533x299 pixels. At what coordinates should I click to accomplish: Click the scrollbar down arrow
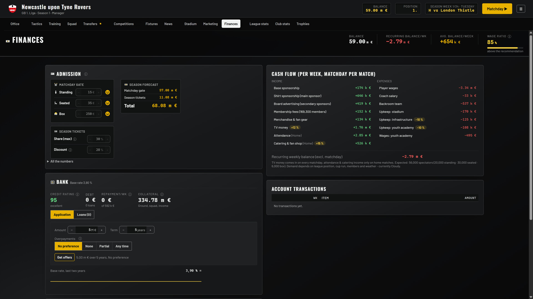[531, 297]
